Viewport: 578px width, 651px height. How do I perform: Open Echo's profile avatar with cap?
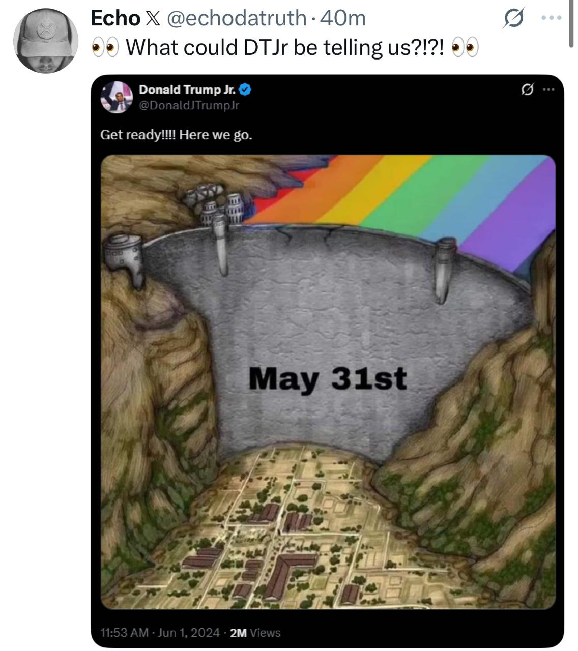coord(46,41)
